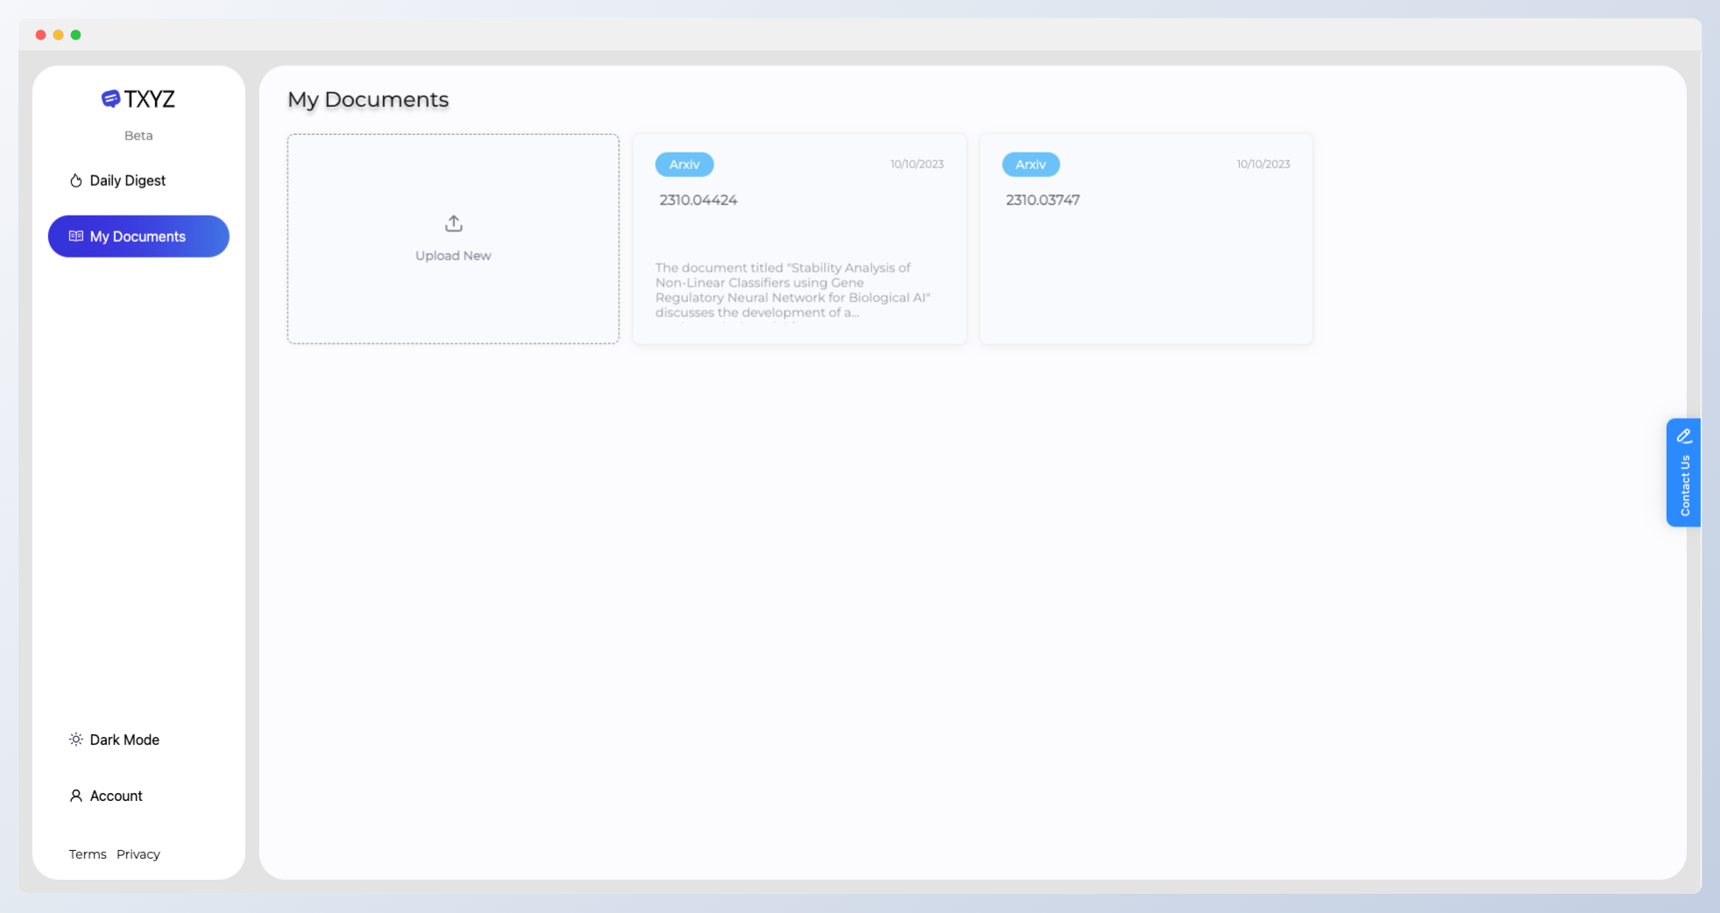Click Arxiv tag on 2310.03747 card

[x=1031, y=165]
